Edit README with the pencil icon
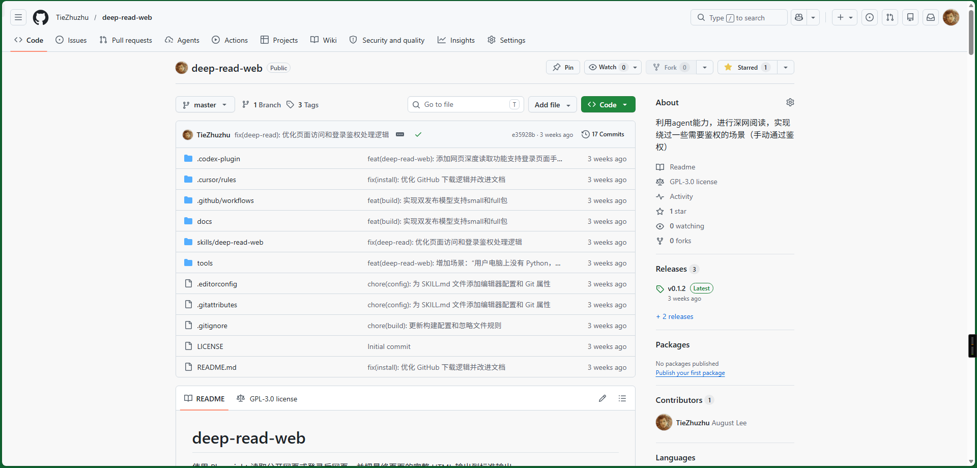977x468 pixels. [x=602, y=398]
